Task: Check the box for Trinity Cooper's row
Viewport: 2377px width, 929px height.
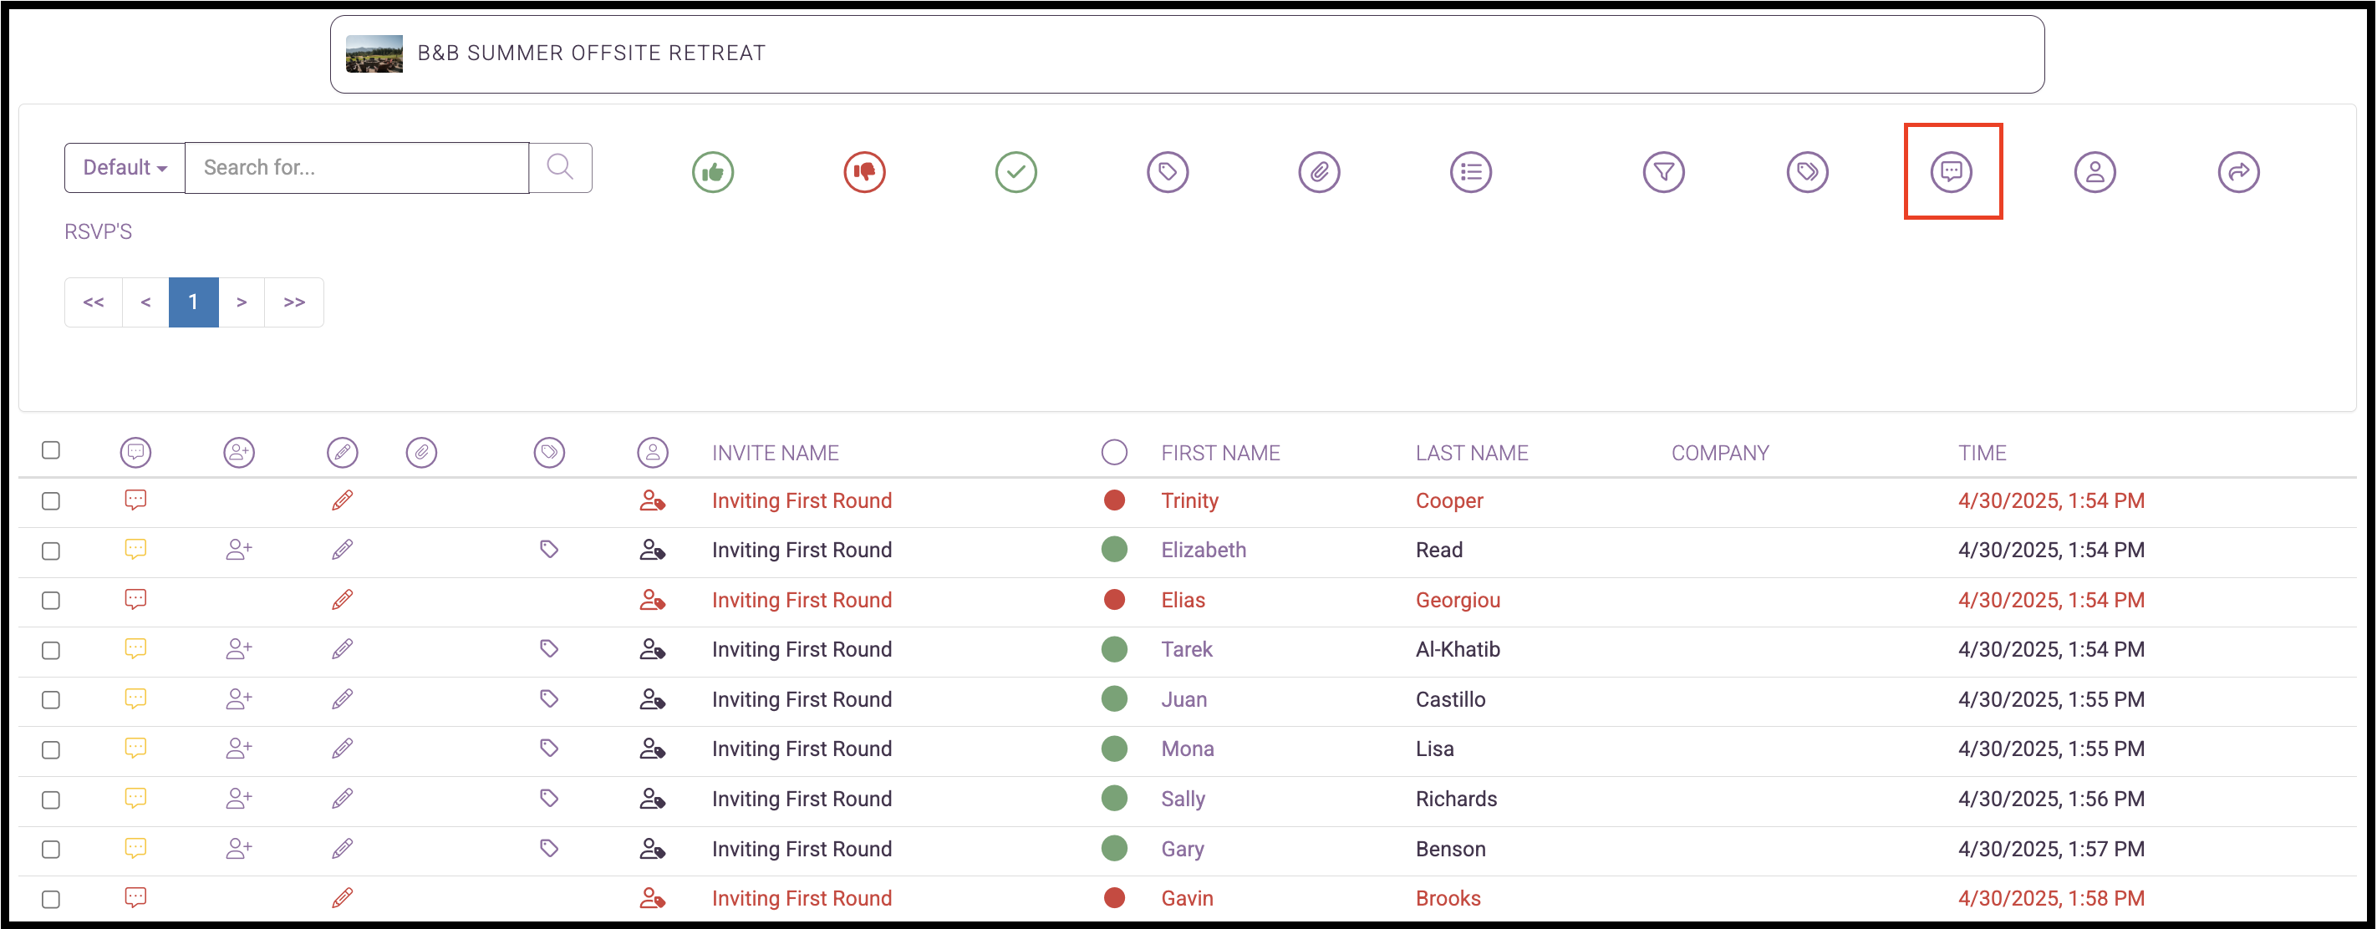Action: 51,501
